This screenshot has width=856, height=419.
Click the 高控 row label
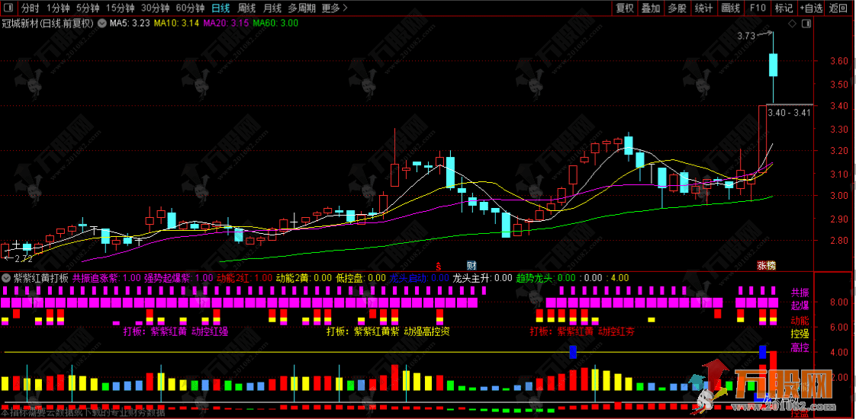pos(800,347)
